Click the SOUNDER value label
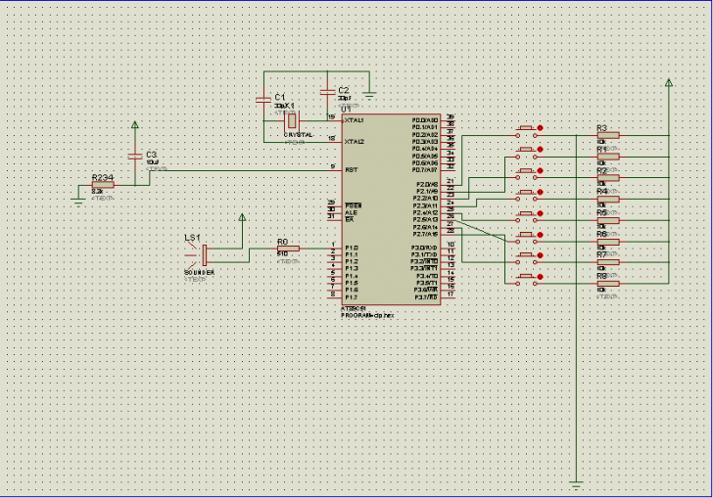 point(199,273)
